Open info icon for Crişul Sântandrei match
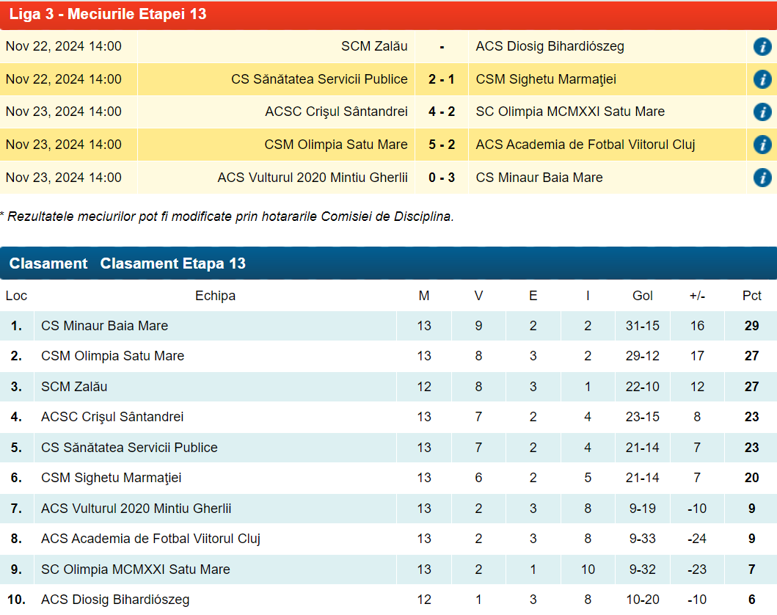This screenshot has height=615, width=777. [x=762, y=112]
